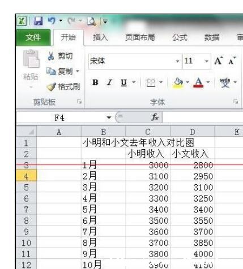
Task: Open the undo history dropdown arrow
Action: pos(61,20)
